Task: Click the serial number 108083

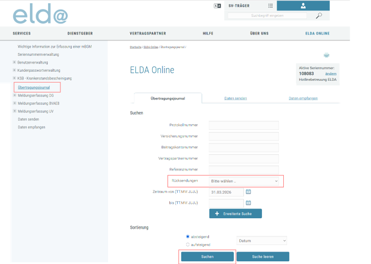Action: pos(306,74)
